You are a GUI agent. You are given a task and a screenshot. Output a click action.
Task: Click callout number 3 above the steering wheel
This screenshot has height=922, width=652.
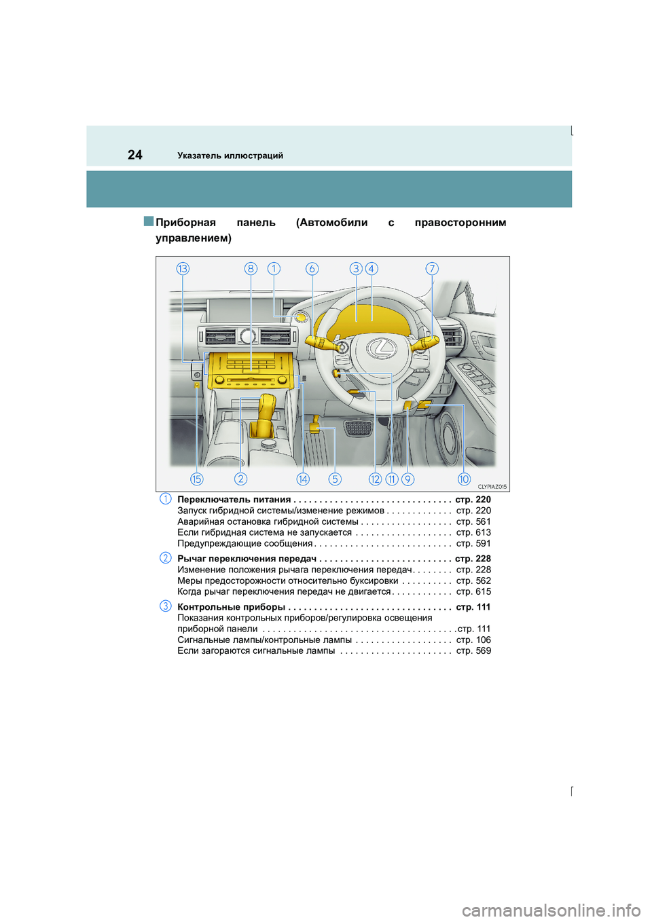(x=356, y=269)
